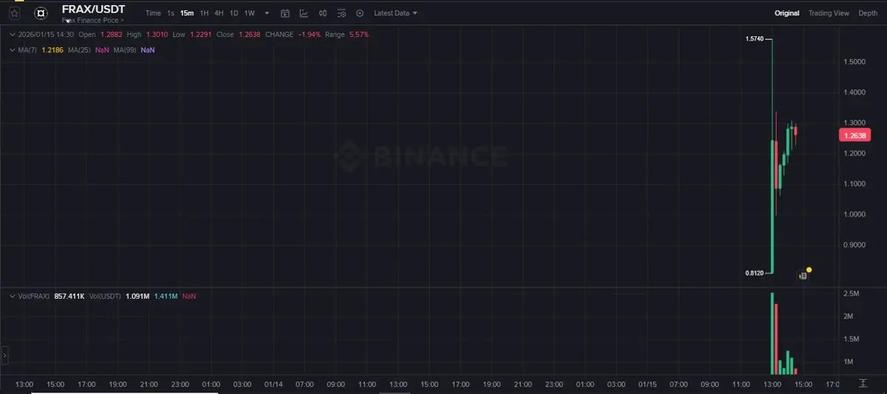887x394 pixels.
Task: Open the candlestick chart style icon
Action: 322,13
